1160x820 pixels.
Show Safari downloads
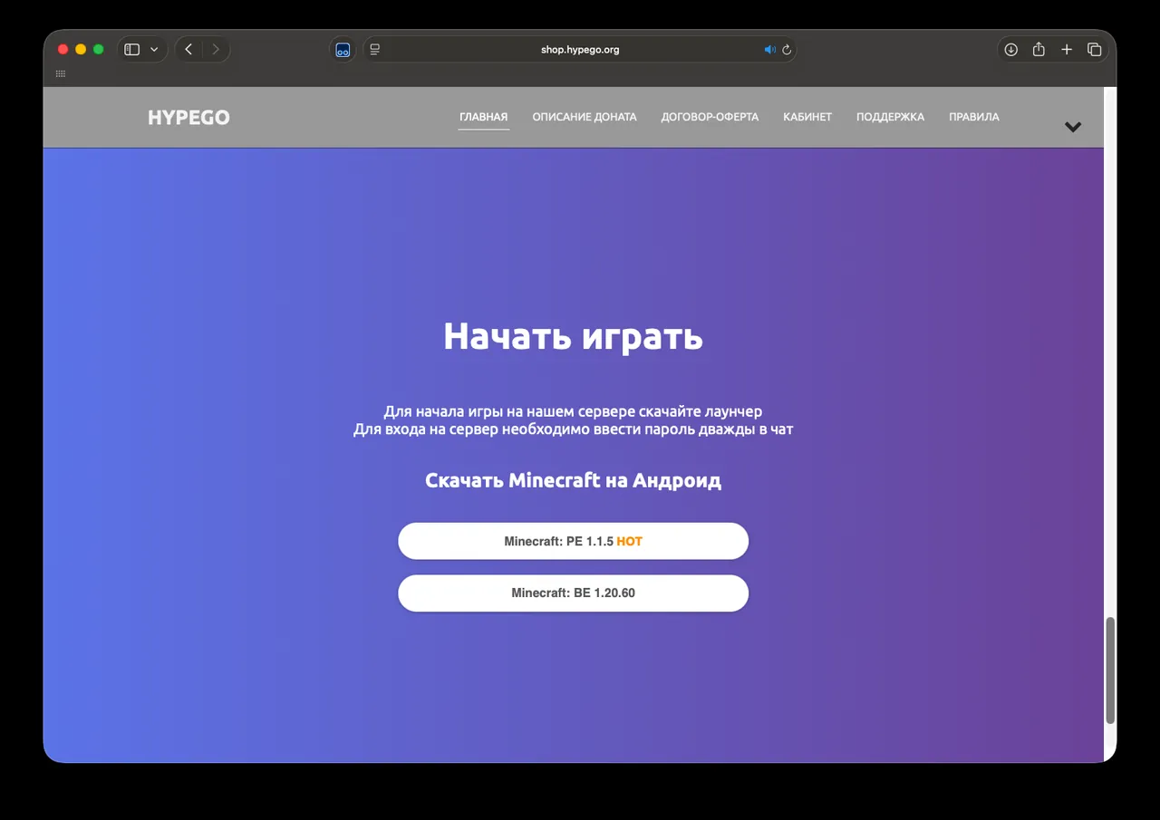click(1011, 50)
